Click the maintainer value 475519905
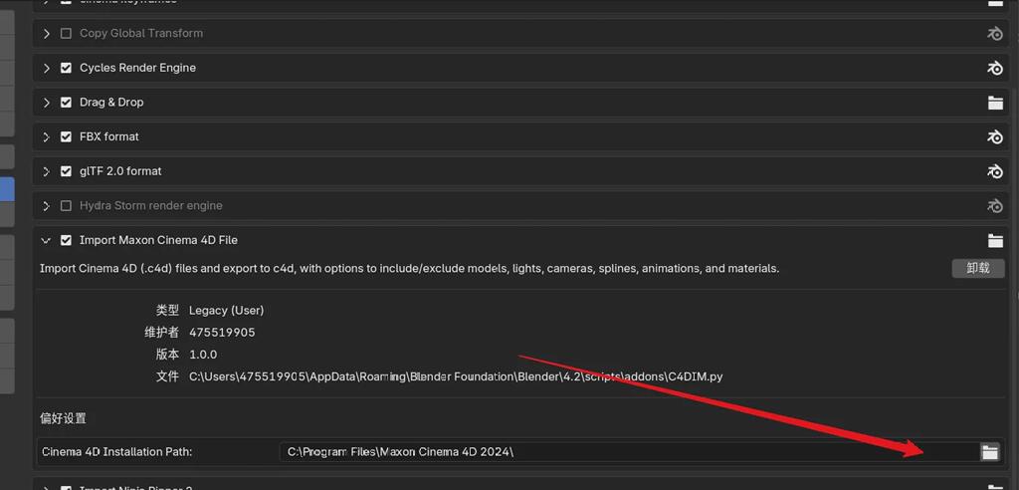Screen dimensions: 1019x490 point(222,333)
